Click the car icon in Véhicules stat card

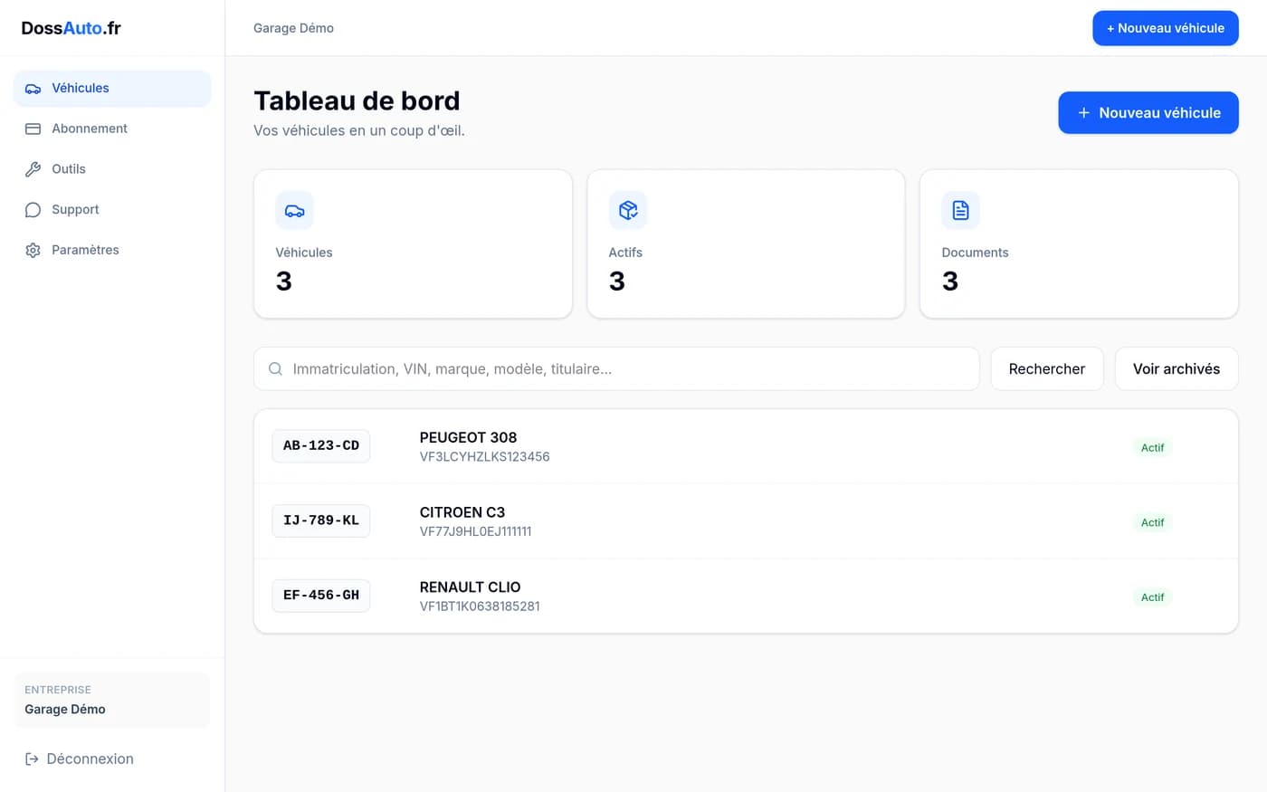[294, 210]
